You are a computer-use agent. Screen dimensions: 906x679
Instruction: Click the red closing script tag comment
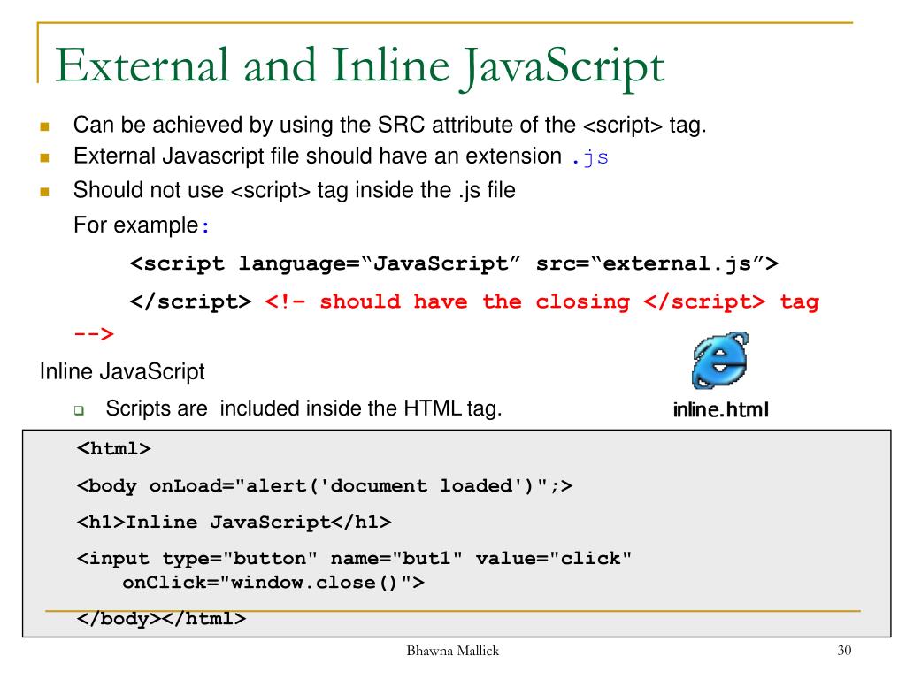542,301
